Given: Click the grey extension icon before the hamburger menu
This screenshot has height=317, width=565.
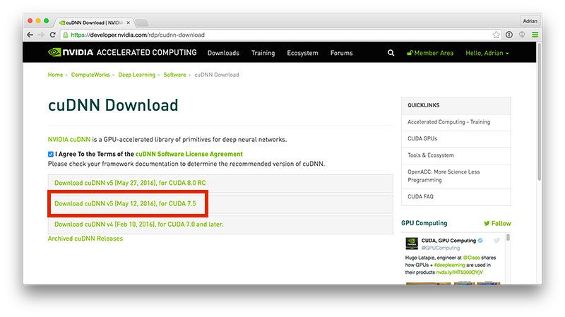Looking at the screenshot, I should pos(522,35).
